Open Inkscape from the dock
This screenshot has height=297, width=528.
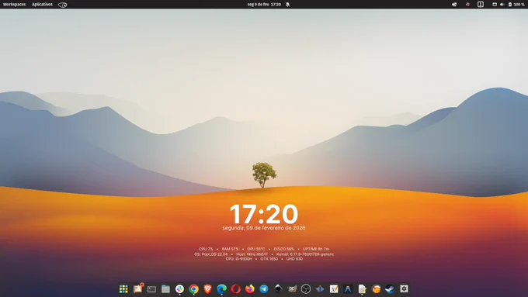point(278,288)
